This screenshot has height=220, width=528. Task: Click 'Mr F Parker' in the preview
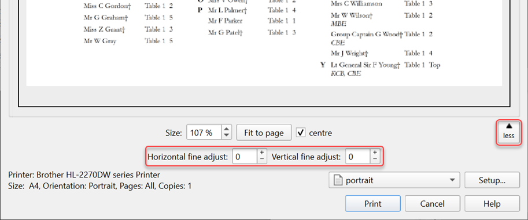pyautogui.click(x=226, y=21)
